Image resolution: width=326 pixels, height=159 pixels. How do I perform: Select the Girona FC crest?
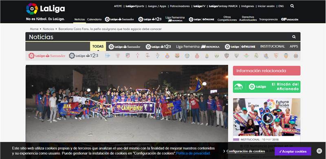pos(197,56)
